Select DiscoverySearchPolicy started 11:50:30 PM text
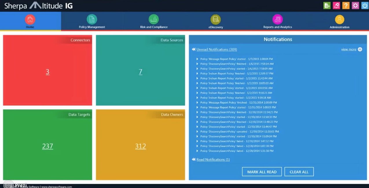 (x=238, y=117)
